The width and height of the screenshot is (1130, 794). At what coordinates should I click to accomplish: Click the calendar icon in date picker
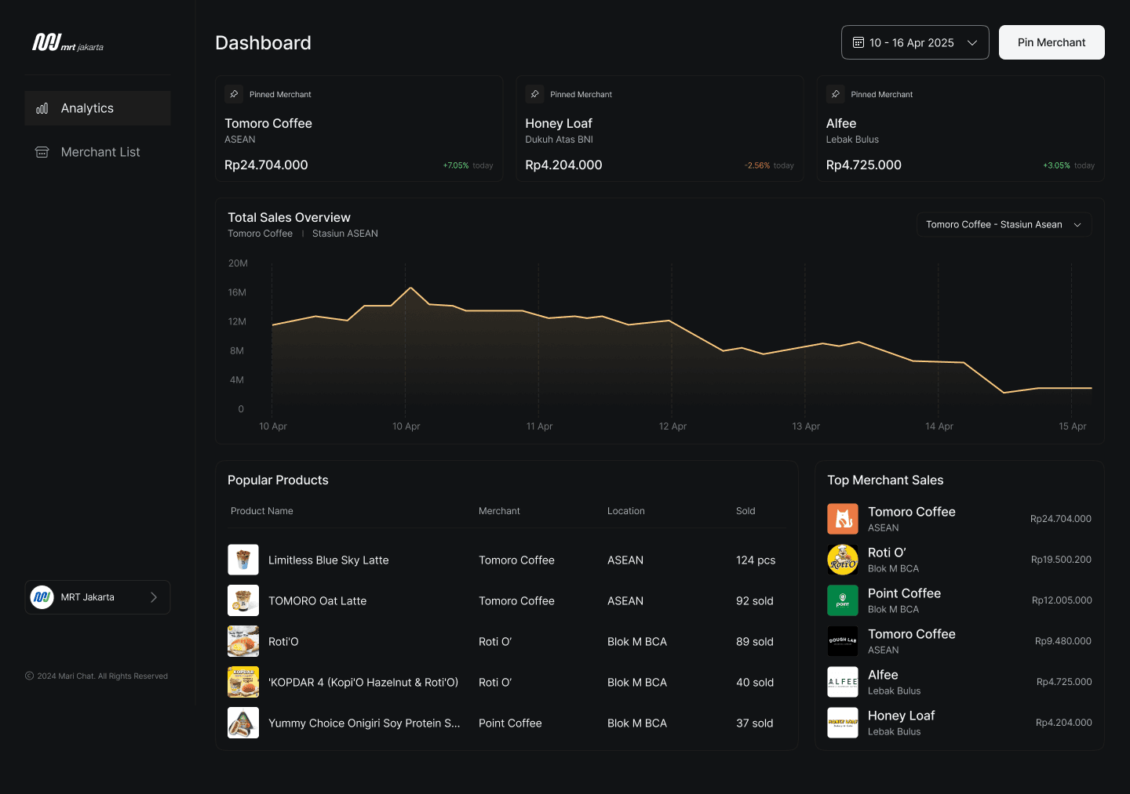858,42
